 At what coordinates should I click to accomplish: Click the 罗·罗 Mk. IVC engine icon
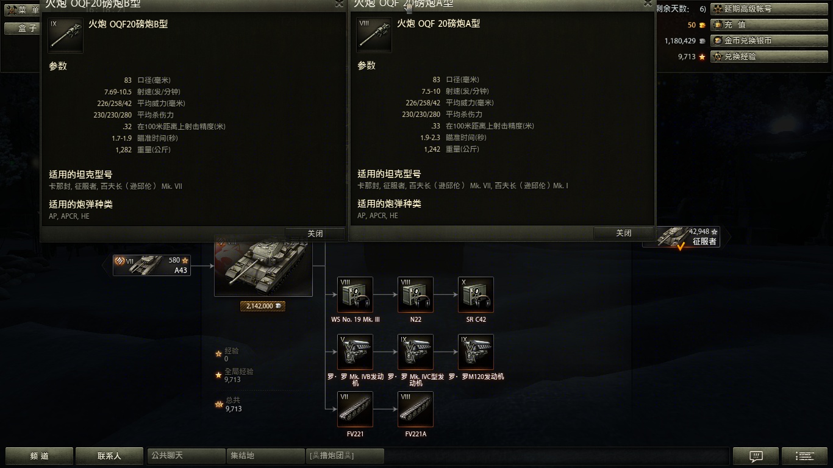tap(415, 352)
